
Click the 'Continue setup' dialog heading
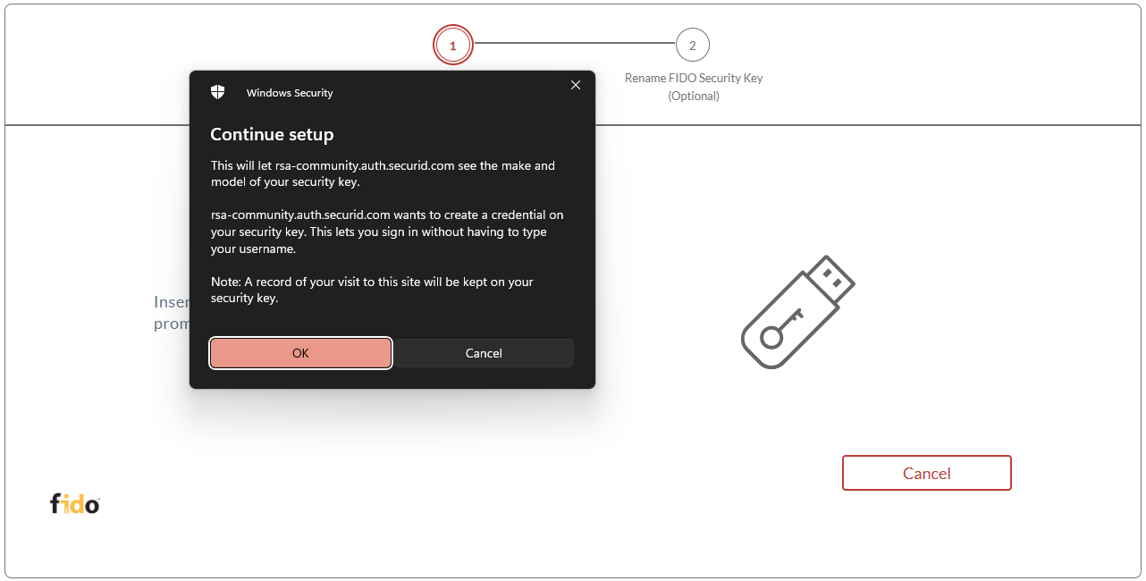point(272,134)
